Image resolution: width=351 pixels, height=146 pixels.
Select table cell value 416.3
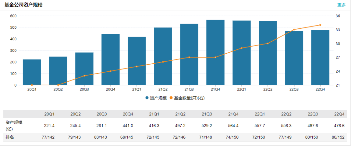click(154, 126)
